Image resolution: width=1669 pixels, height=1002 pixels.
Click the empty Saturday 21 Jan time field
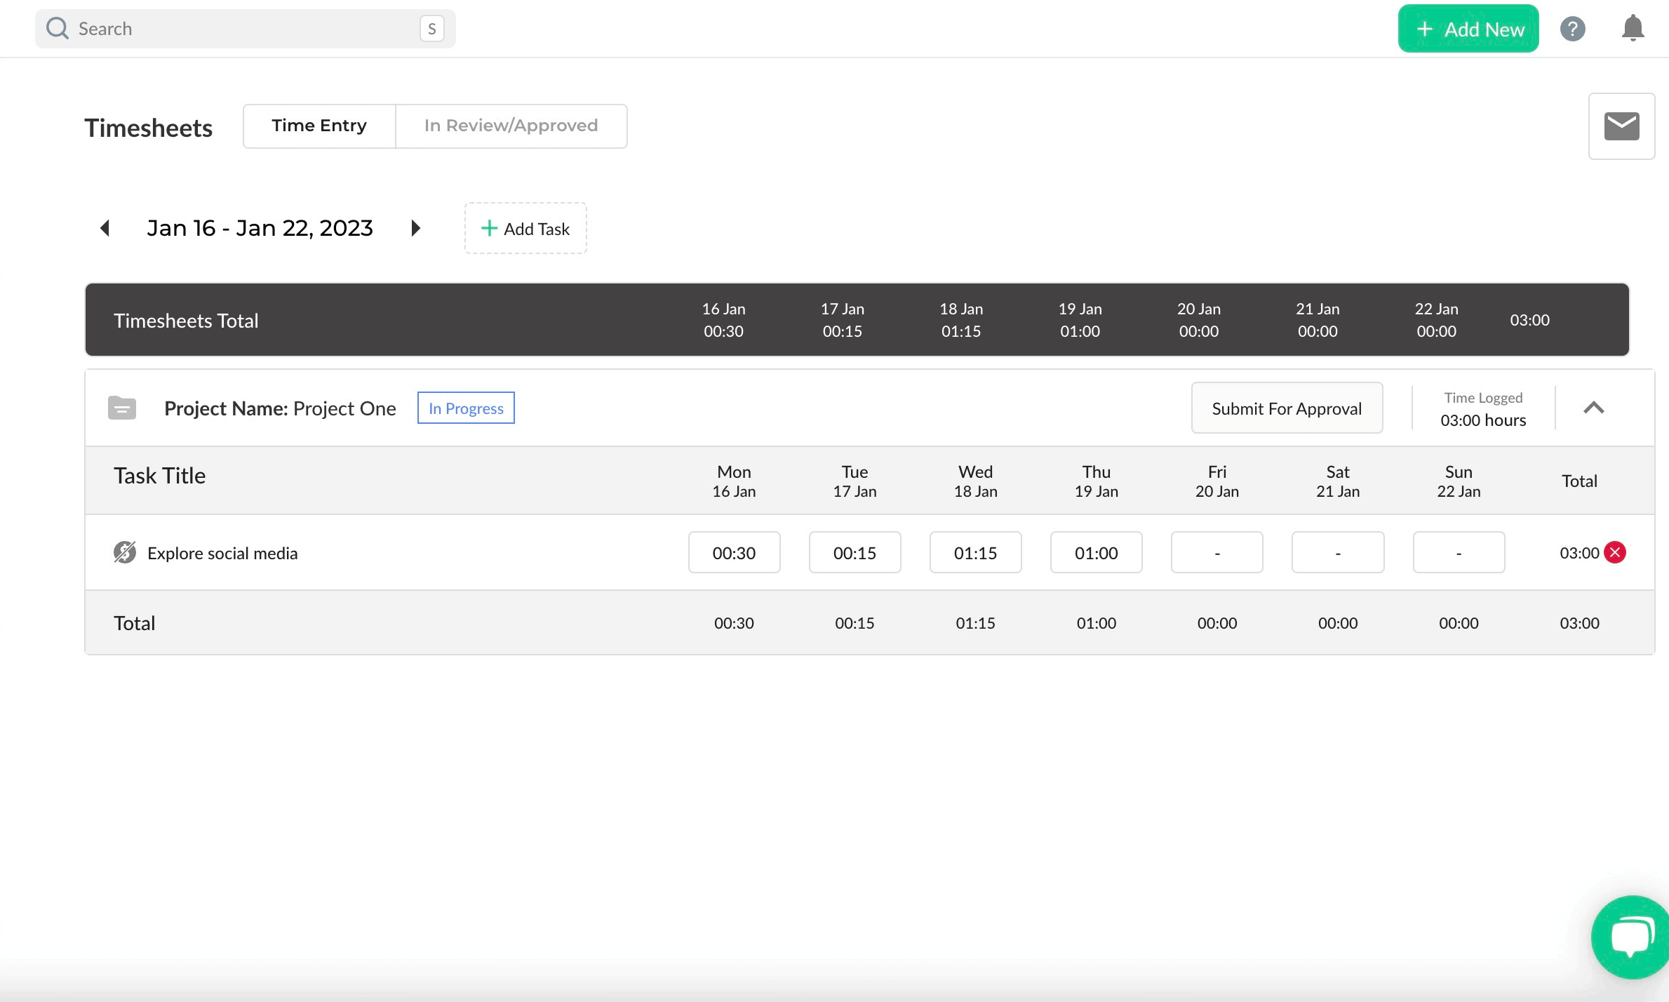pos(1337,552)
